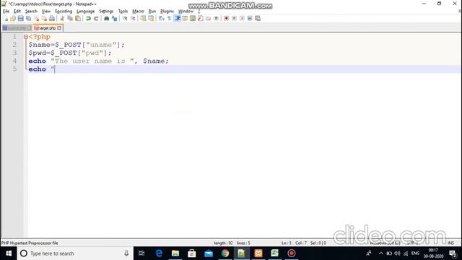
Task: Toggle Word Wrap toolbar icon
Action: 162,19
